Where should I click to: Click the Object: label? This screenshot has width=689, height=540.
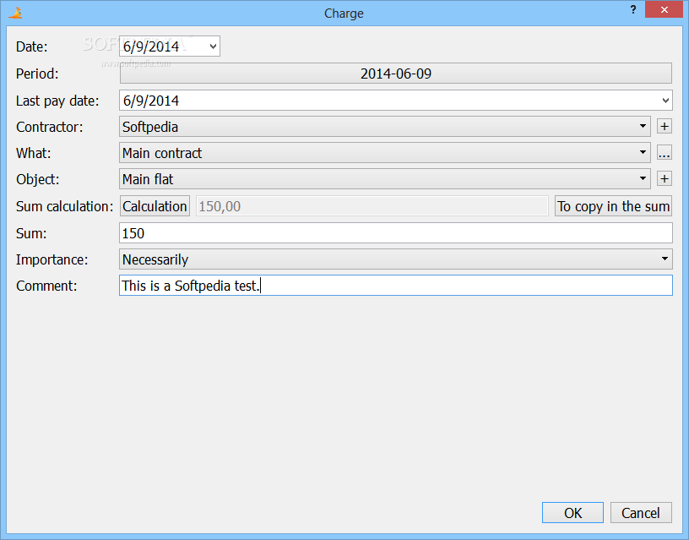[x=37, y=179]
